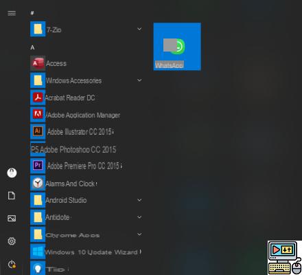Image resolution: width=302 pixels, height=275 pixels.
Task: Select the 'Access' label
Action: coord(56,63)
